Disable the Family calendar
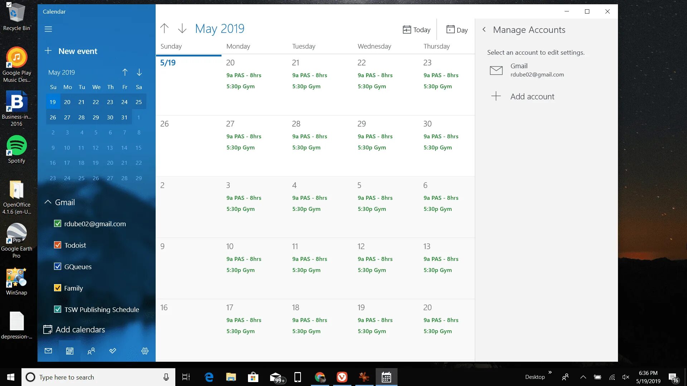Screen dimensions: 687x386 point(58,288)
